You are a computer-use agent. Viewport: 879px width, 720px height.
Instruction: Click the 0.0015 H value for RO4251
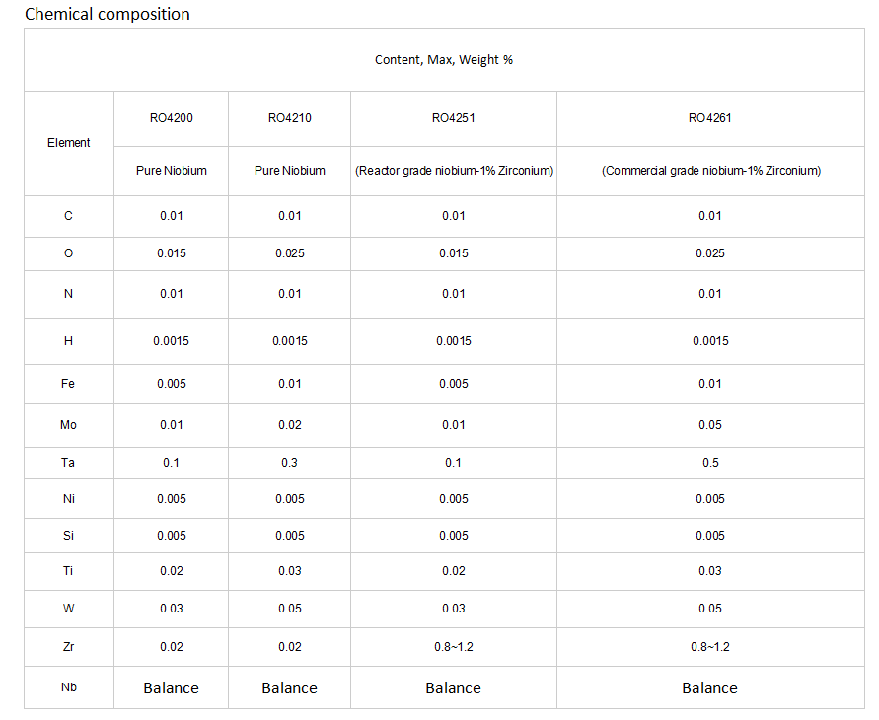tap(454, 340)
